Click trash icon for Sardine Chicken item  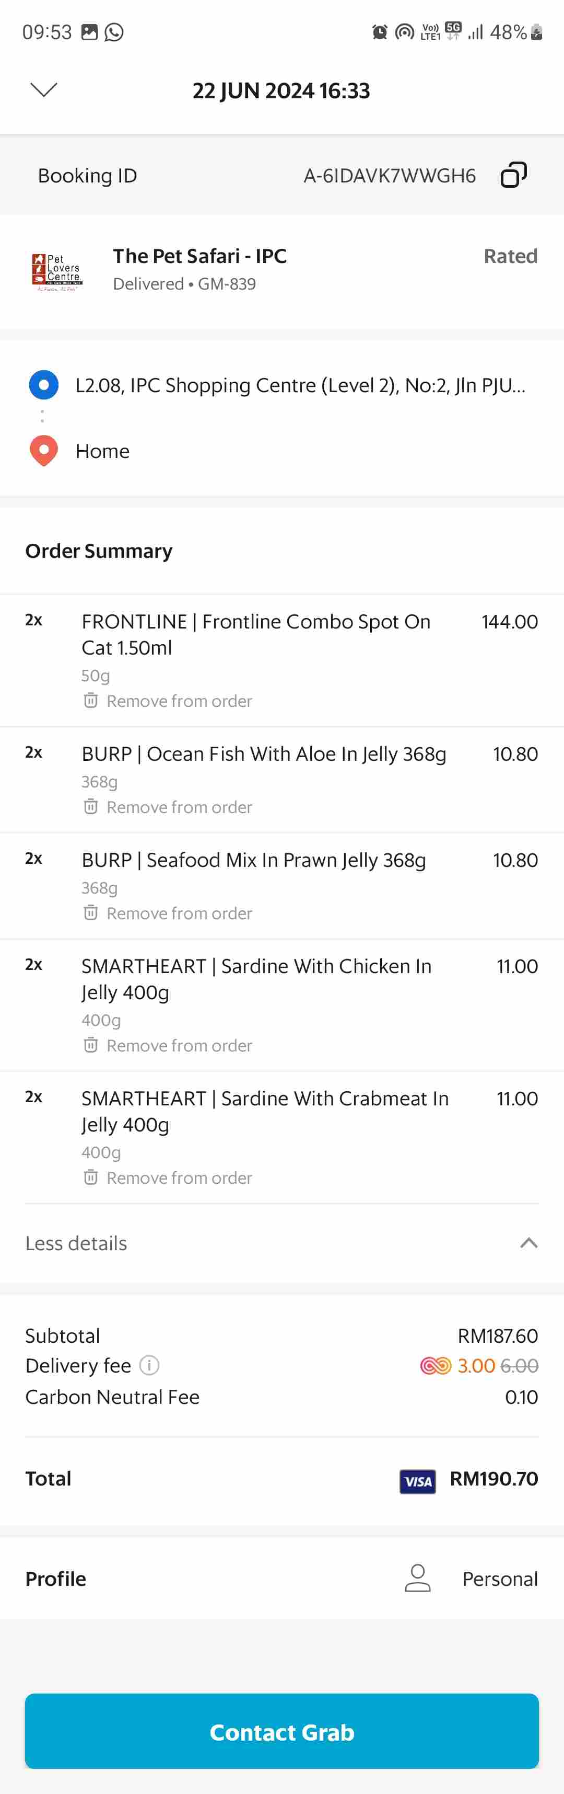(x=90, y=1045)
